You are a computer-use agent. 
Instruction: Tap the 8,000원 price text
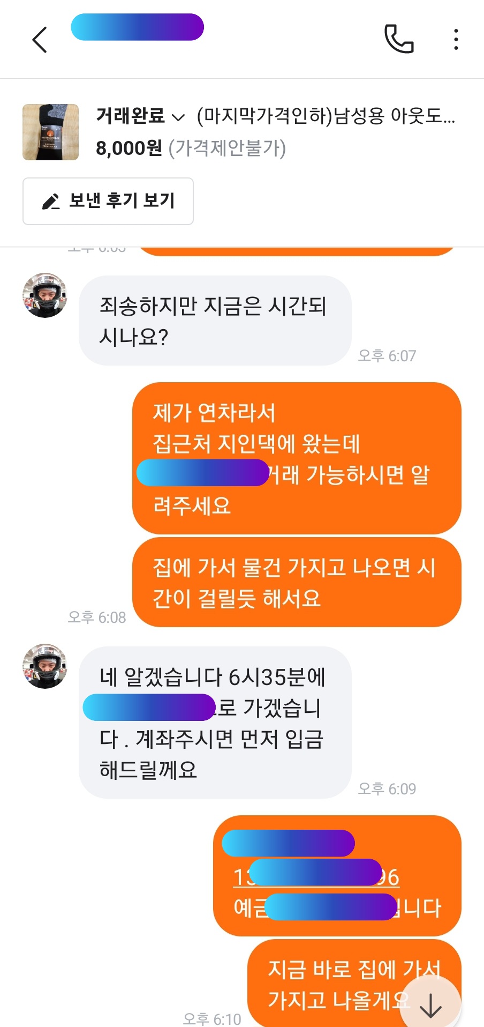[129, 148]
